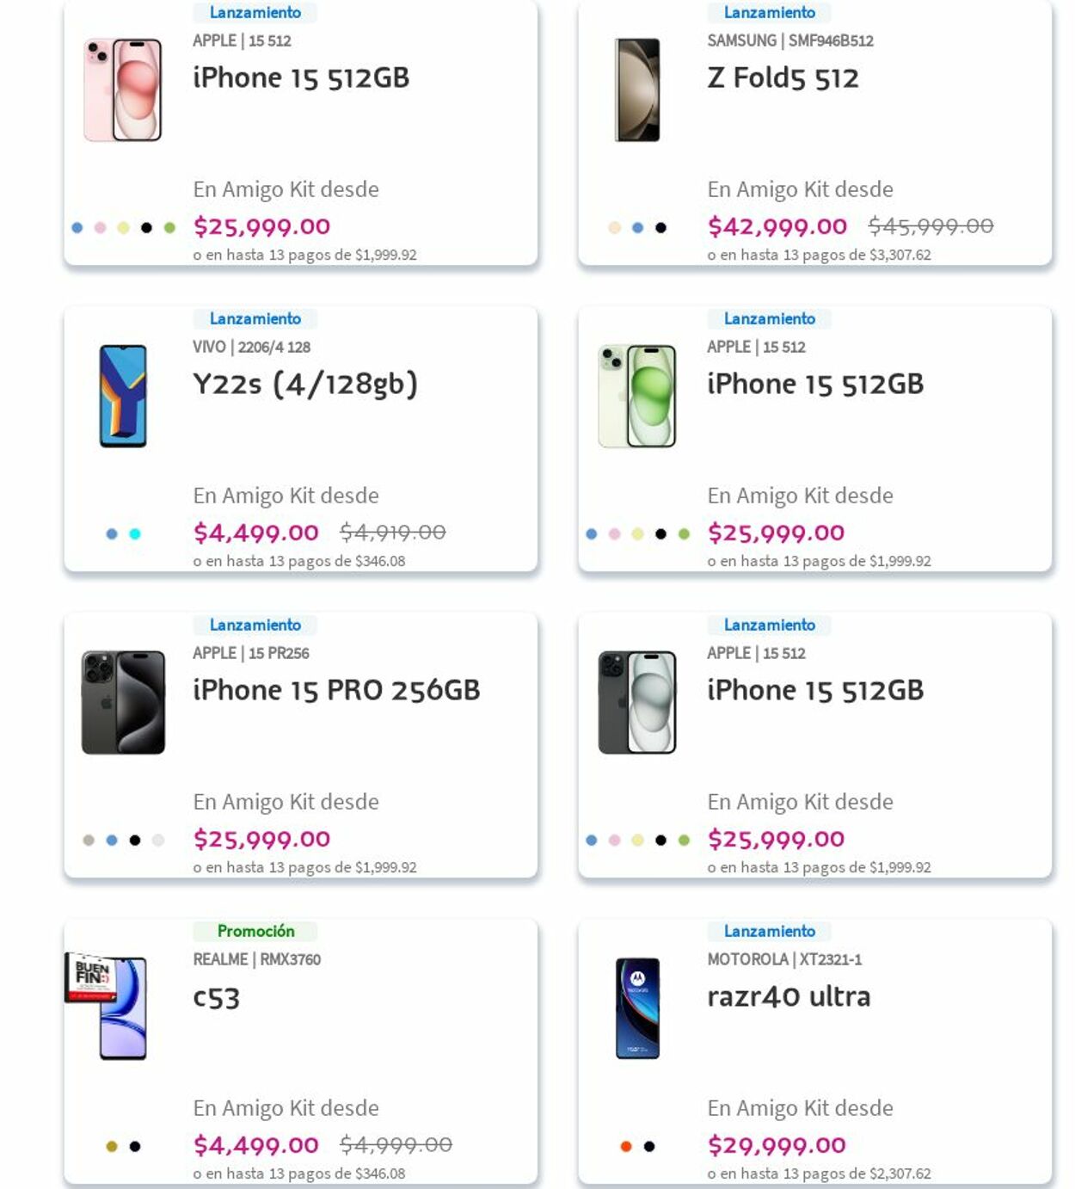Pick cyan color dot for Y22s
The width and height of the screenshot is (1075, 1189).
tap(135, 534)
